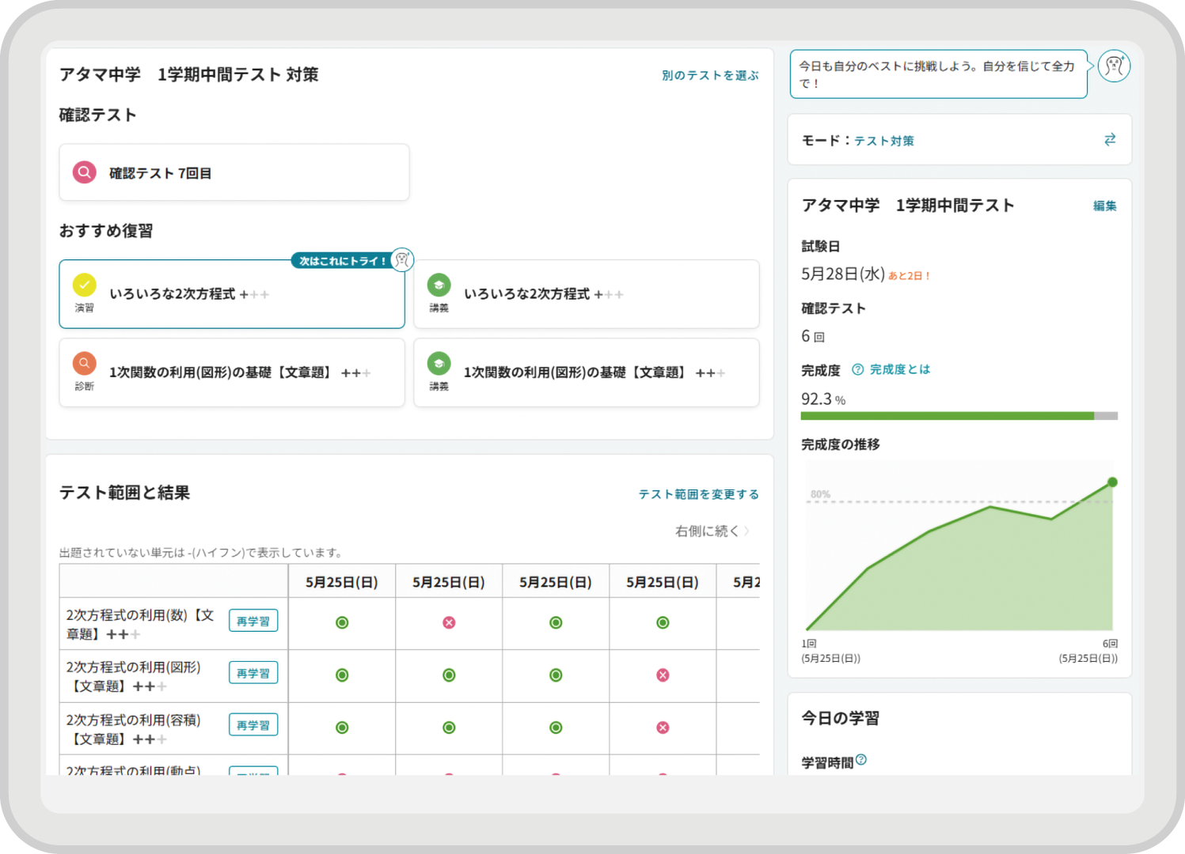Open the 確認テスト 7回目 card
This screenshot has width=1185, height=854.
(234, 172)
